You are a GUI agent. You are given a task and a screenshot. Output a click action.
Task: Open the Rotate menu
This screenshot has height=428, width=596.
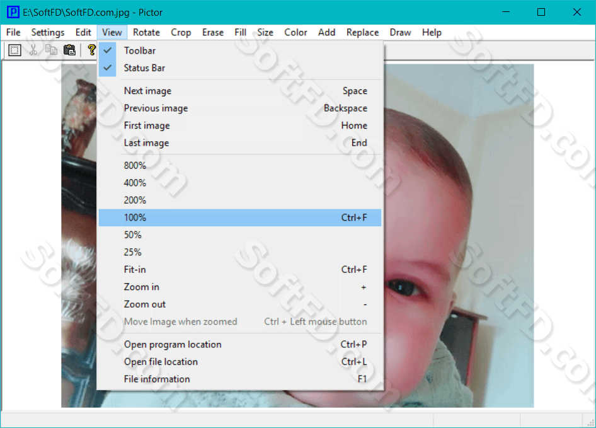pos(146,32)
